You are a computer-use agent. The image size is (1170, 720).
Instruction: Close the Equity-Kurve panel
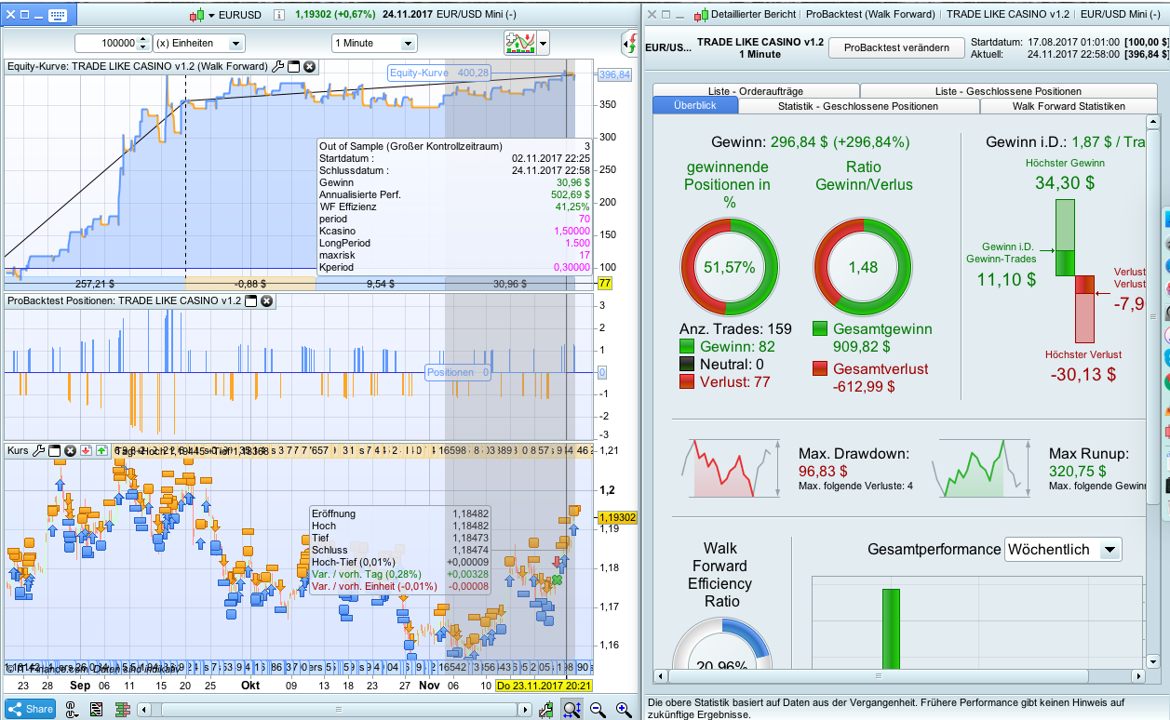tap(310, 67)
